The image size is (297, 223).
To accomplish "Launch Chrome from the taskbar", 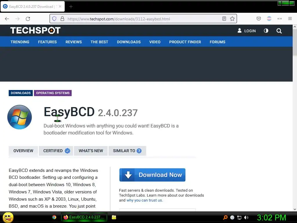I will click(54, 217).
